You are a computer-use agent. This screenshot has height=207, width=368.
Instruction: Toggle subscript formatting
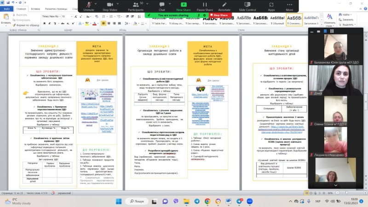pyautogui.click(x=68, y=23)
